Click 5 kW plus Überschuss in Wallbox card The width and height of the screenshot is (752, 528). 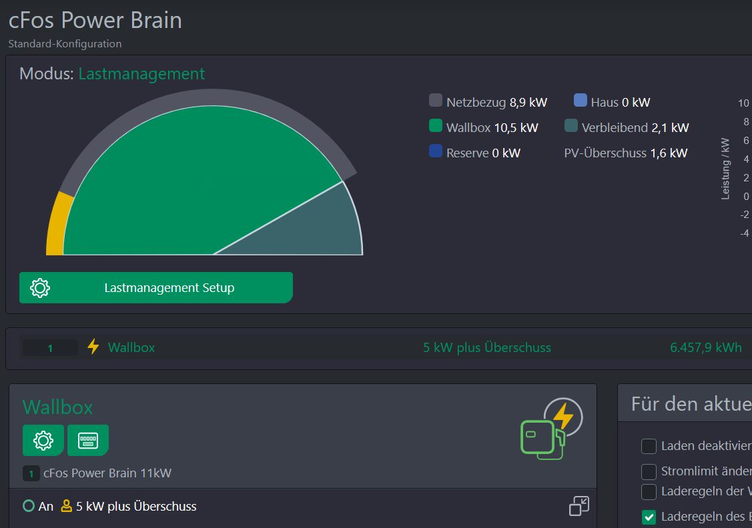136,507
